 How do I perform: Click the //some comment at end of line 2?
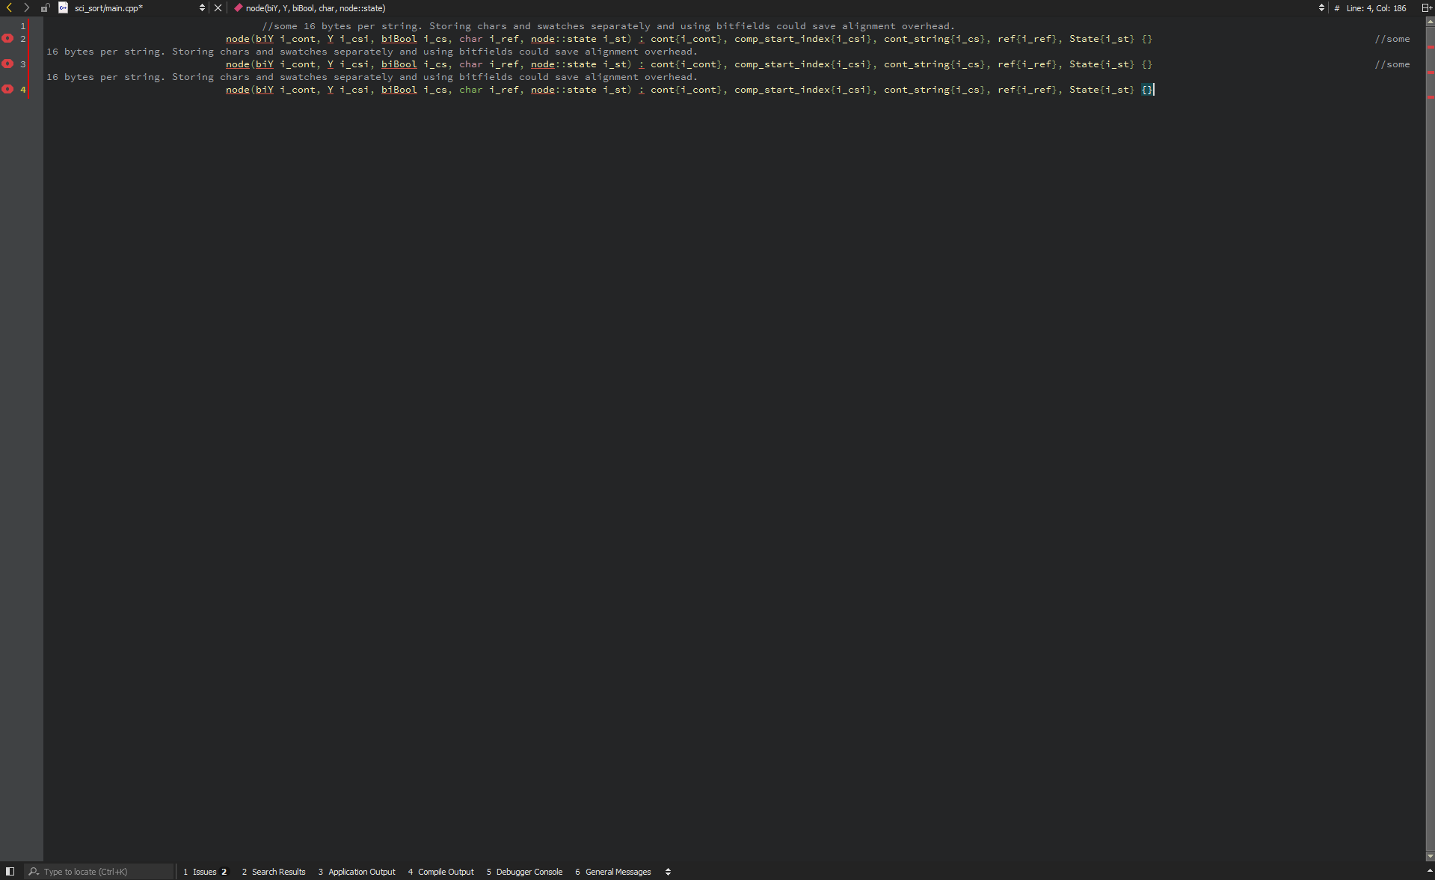pyautogui.click(x=1392, y=39)
